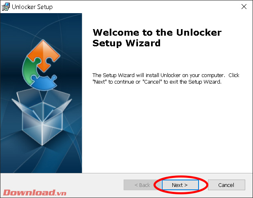The width and height of the screenshot is (253, 198).
Task: Click the quoted word "Next" in description
Action: pyautogui.click(x=99, y=82)
